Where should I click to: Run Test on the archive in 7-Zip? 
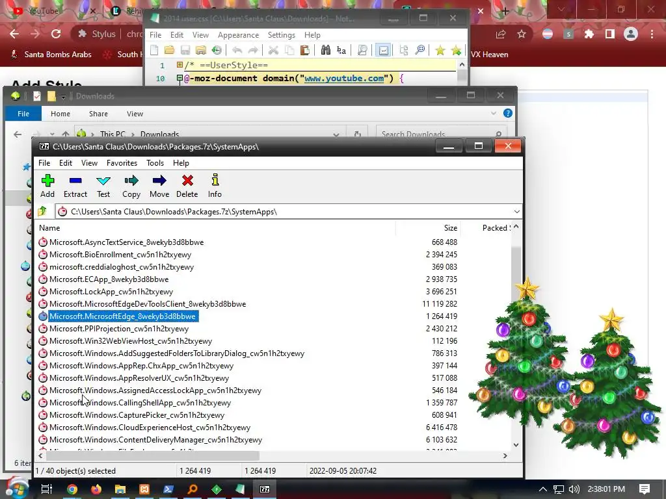103,186
